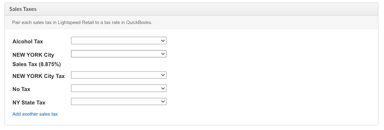Screen dimensions: 384x130
Task: Click the Add another sales tax link
Action: pos(35,114)
